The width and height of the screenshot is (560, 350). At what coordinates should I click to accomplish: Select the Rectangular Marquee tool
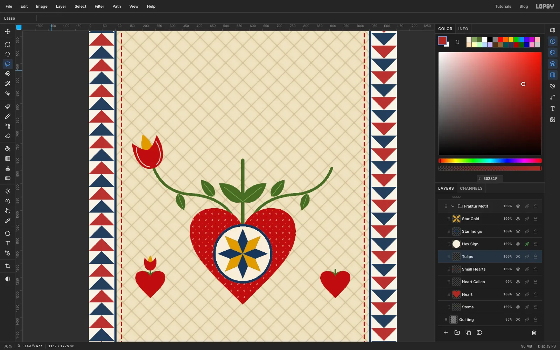click(8, 44)
